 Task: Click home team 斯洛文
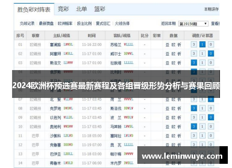point(55,63)
